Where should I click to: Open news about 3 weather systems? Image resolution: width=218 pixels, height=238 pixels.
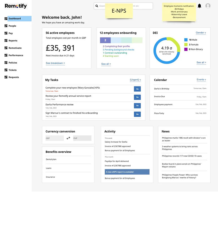tap(180, 148)
